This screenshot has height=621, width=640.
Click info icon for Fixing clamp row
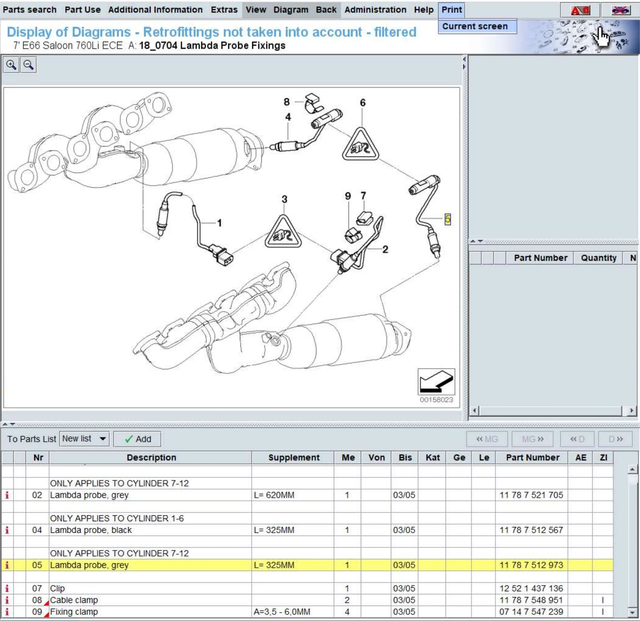(x=7, y=611)
